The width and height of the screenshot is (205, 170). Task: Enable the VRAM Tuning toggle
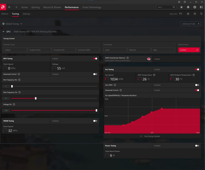(x=95, y=121)
